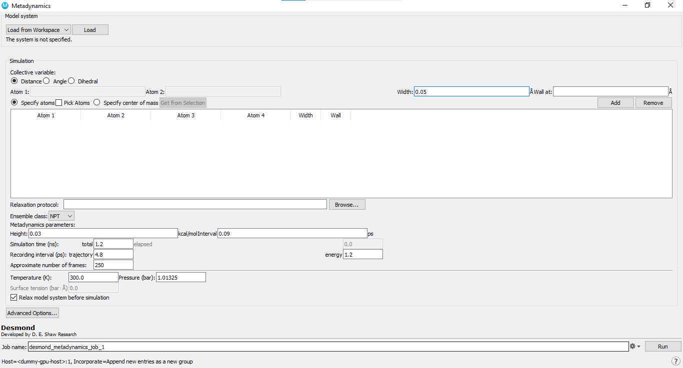
Task: Click the Atom 4 column header
Action: (x=256, y=115)
